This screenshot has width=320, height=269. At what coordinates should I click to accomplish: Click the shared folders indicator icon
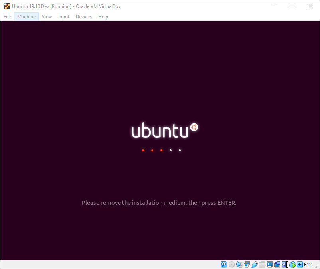[x=262, y=265]
